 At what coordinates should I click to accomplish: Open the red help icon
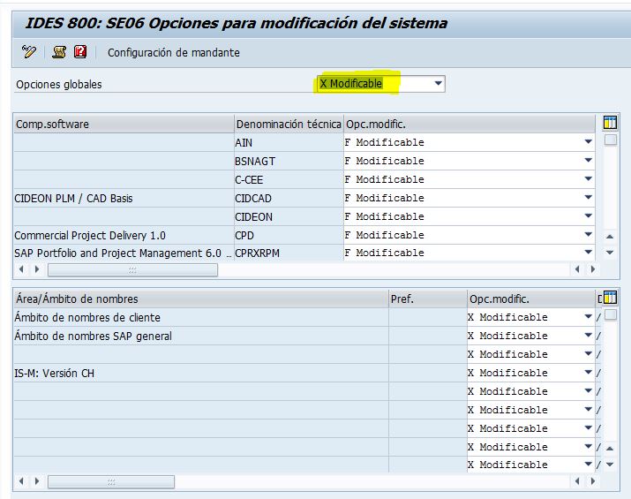pyautogui.click(x=80, y=52)
